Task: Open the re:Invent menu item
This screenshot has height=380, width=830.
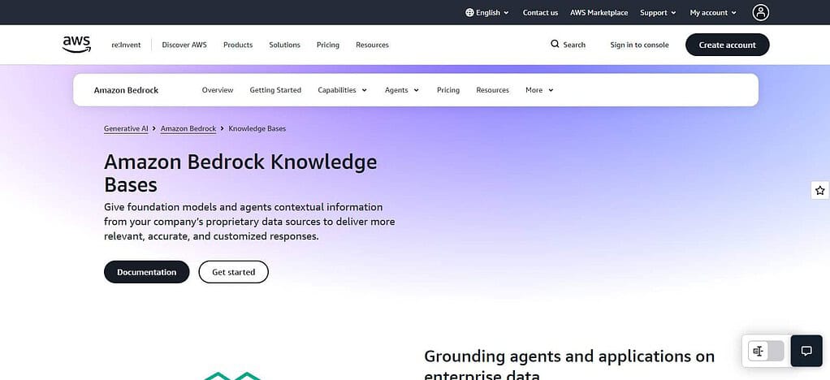Action: 126,45
